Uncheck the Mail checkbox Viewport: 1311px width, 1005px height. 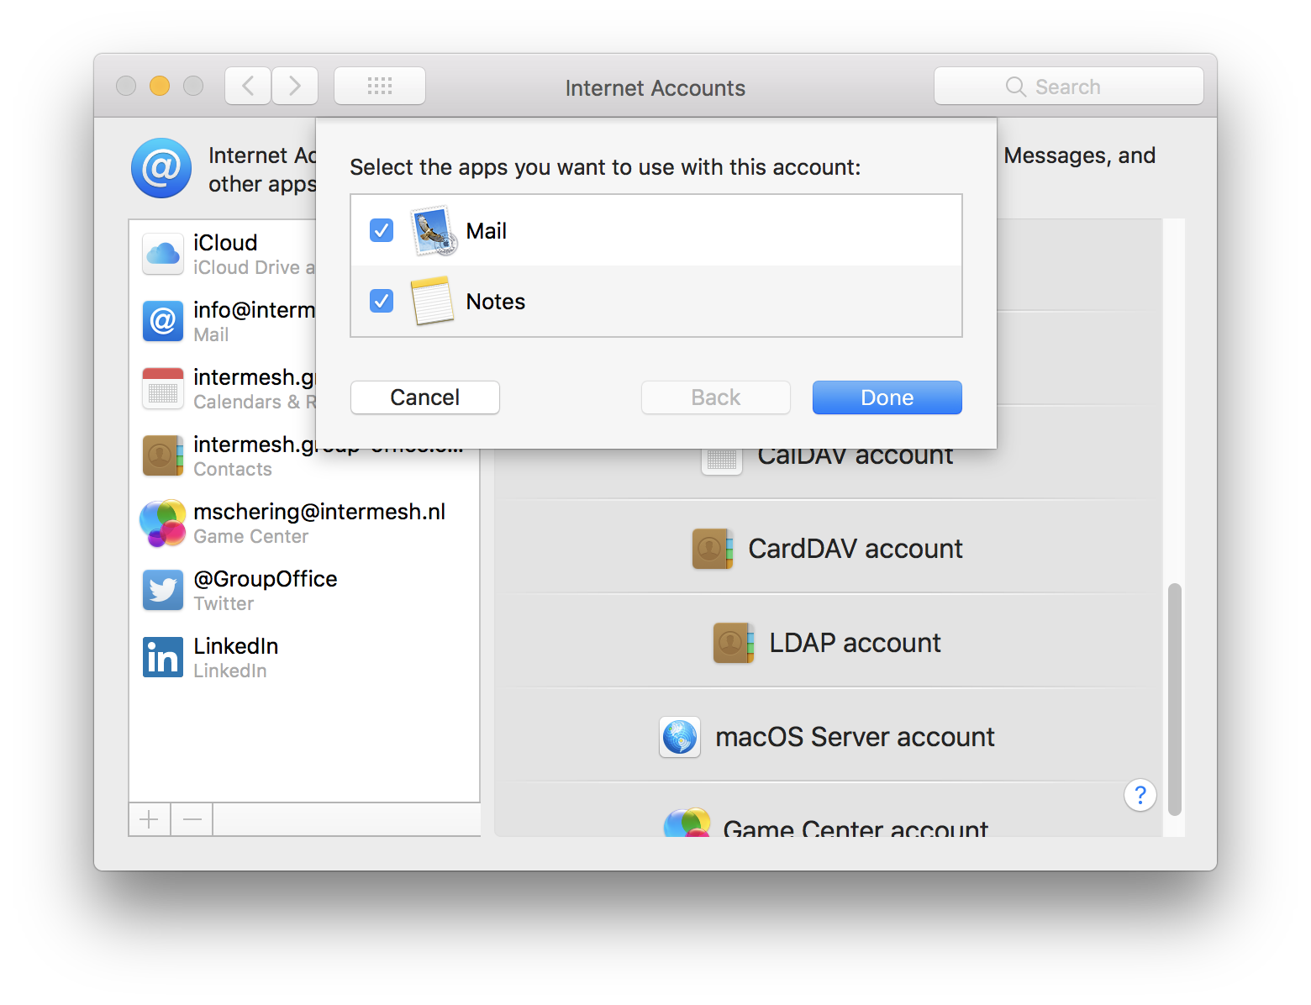(382, 230)
